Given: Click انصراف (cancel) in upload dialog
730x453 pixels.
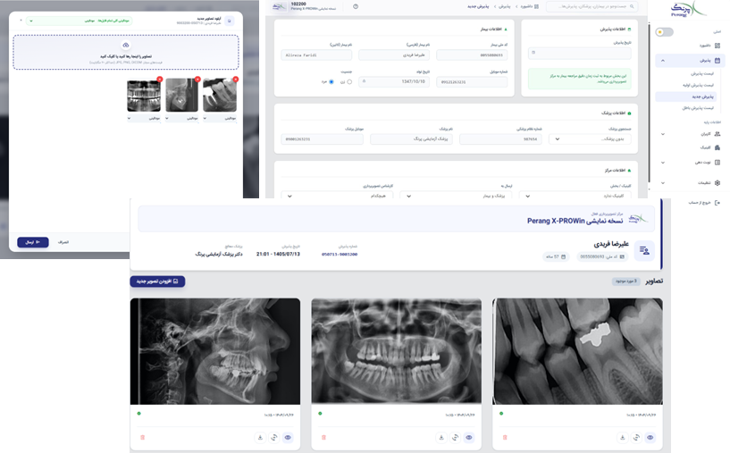Looking at the screenshot, I should click(63, 242).
